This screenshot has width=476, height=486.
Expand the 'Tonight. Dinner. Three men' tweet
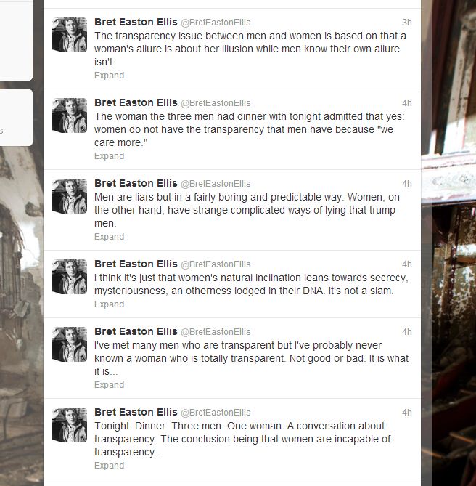coord(110,465)
